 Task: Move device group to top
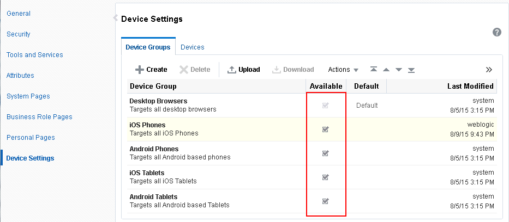(374, 70)
